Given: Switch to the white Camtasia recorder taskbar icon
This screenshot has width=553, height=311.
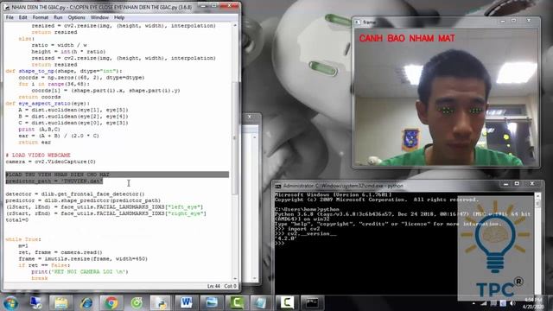Looking at the screenshot, I should pyautogui.click(x=287, y=303).
